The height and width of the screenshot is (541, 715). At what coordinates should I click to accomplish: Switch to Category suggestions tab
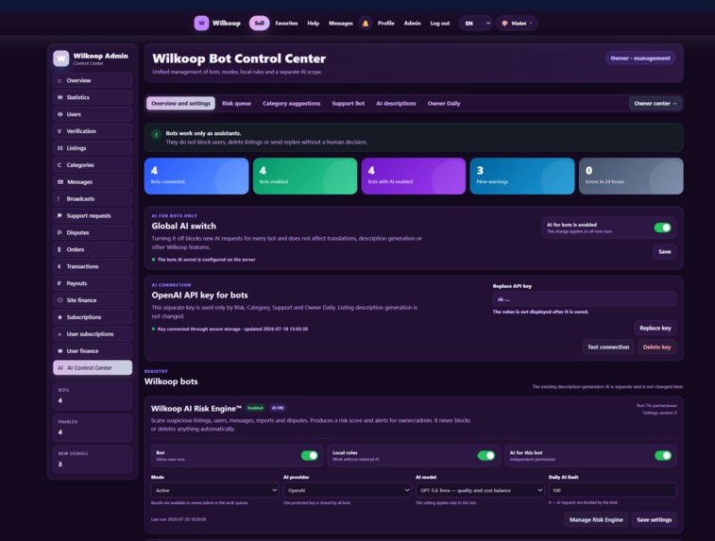pos(291,104)
